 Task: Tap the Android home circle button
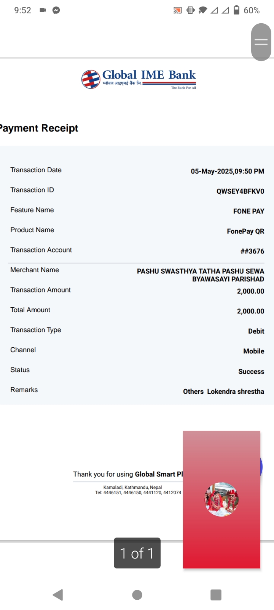click(x=137, y=595)
